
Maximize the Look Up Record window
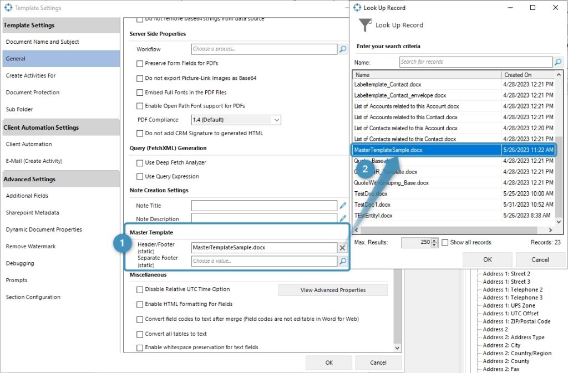(532, 8)
